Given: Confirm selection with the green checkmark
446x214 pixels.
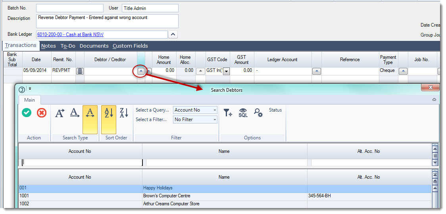Looking at the screenshot, I should click(x=27, y=113).
